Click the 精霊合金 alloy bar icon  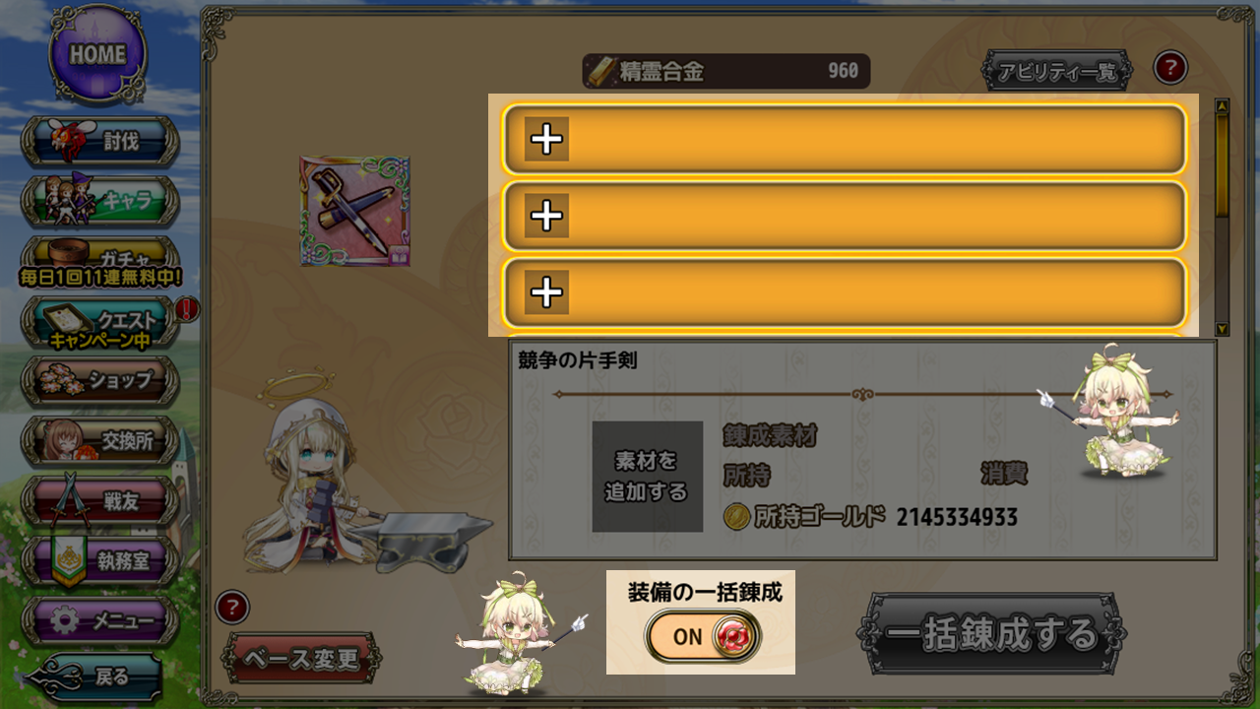[x=601, y=71]
